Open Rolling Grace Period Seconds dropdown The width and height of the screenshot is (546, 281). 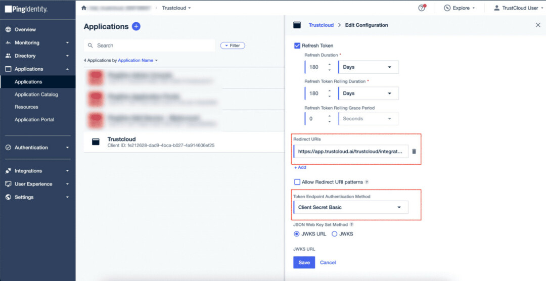click(369, 119)
